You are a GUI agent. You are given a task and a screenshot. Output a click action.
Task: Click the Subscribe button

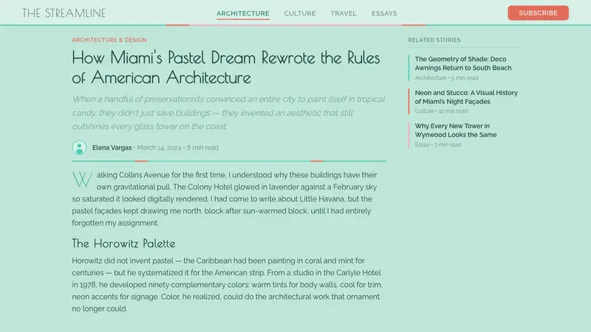click(538, 13)
